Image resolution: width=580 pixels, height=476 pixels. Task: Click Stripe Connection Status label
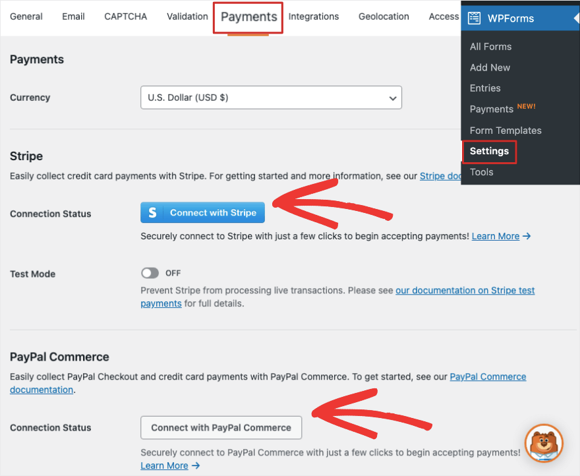[x=50, y=214]
